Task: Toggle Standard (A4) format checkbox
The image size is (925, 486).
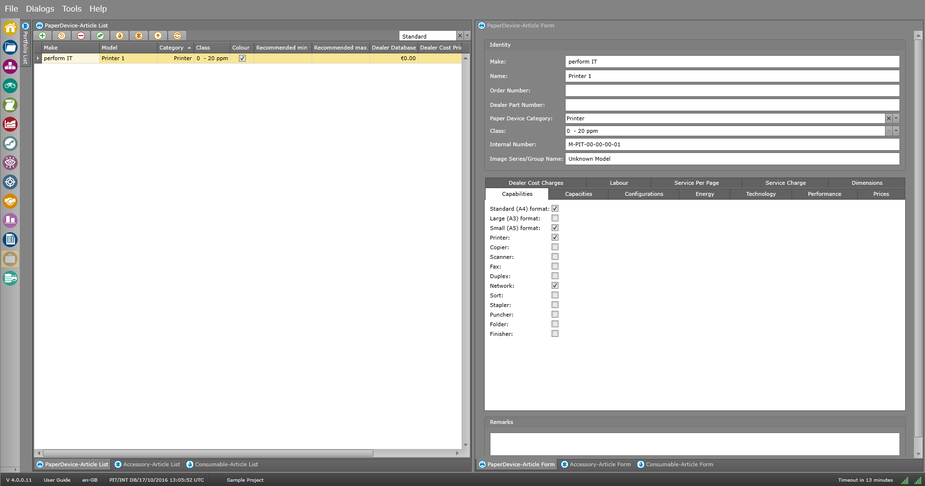Action: [x=555, y=208]
